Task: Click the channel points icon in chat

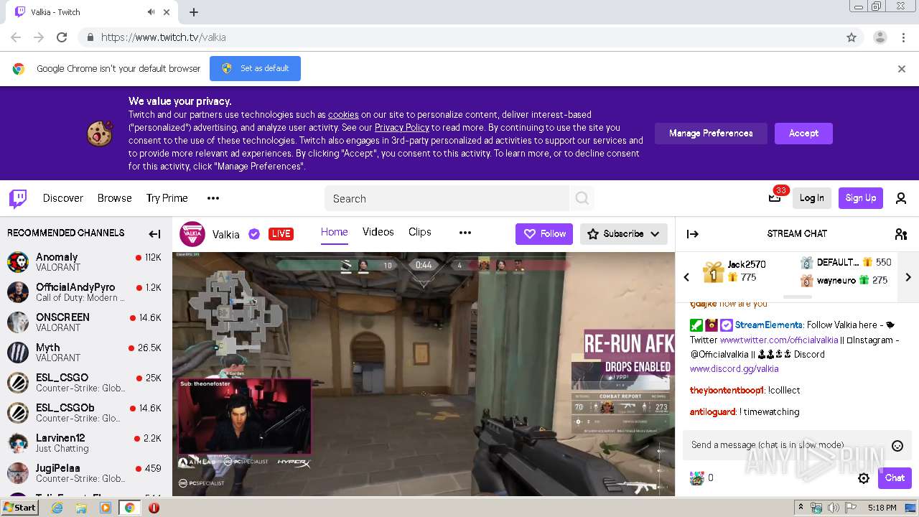Action: click(x=697, y=478)
